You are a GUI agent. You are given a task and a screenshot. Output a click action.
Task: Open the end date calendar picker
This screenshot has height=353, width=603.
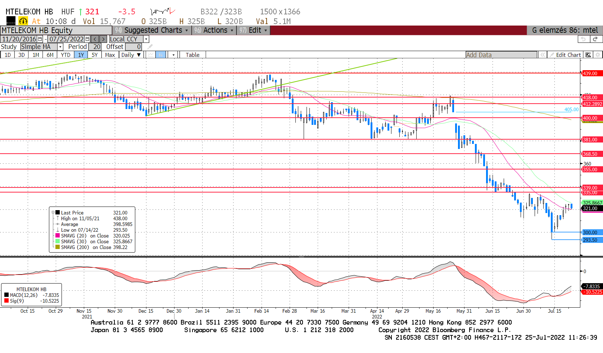pyautogui.click(x=87, y=39)
